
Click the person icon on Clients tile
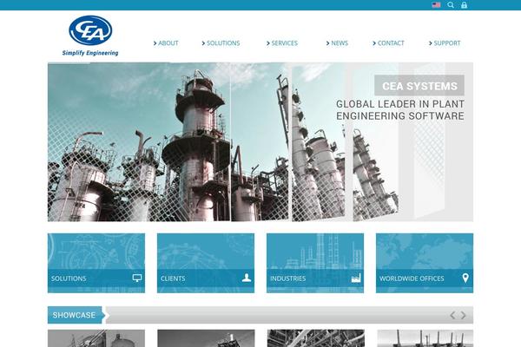pos(247,278)
